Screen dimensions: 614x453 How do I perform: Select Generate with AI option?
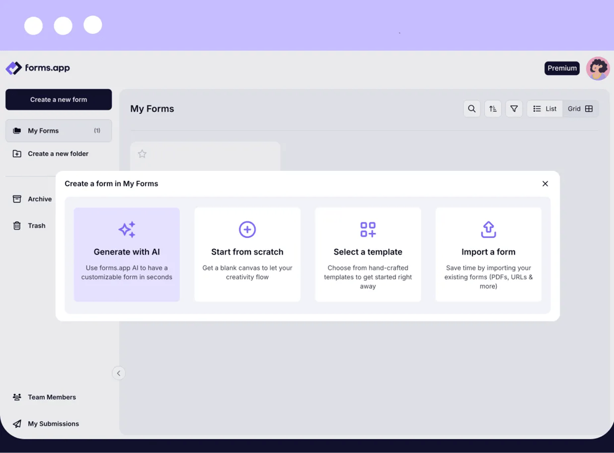tap(127, 254)
